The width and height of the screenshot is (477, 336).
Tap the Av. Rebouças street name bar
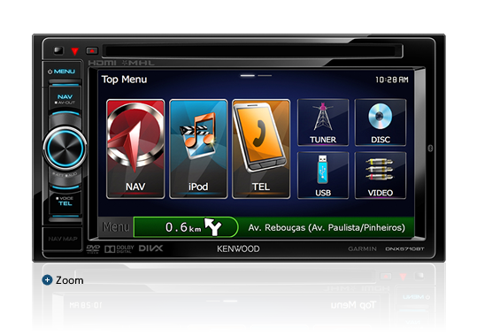[x=327, y=227]
